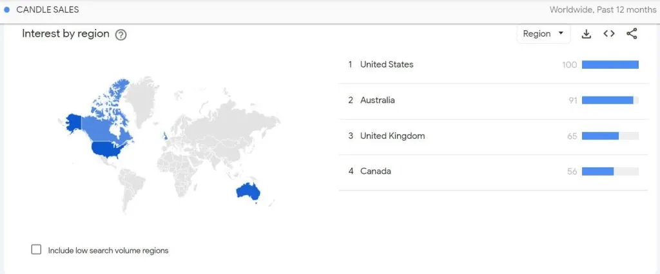Viewport: 660px width, 274px height.
Task: Click the contiguous United States on map
Action: click(x=109, y=149)
